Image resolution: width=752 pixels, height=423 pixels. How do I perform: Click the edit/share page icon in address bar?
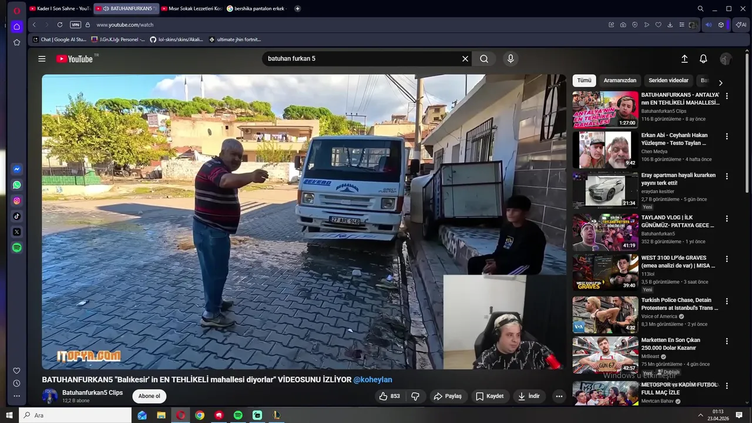[611, 25]
